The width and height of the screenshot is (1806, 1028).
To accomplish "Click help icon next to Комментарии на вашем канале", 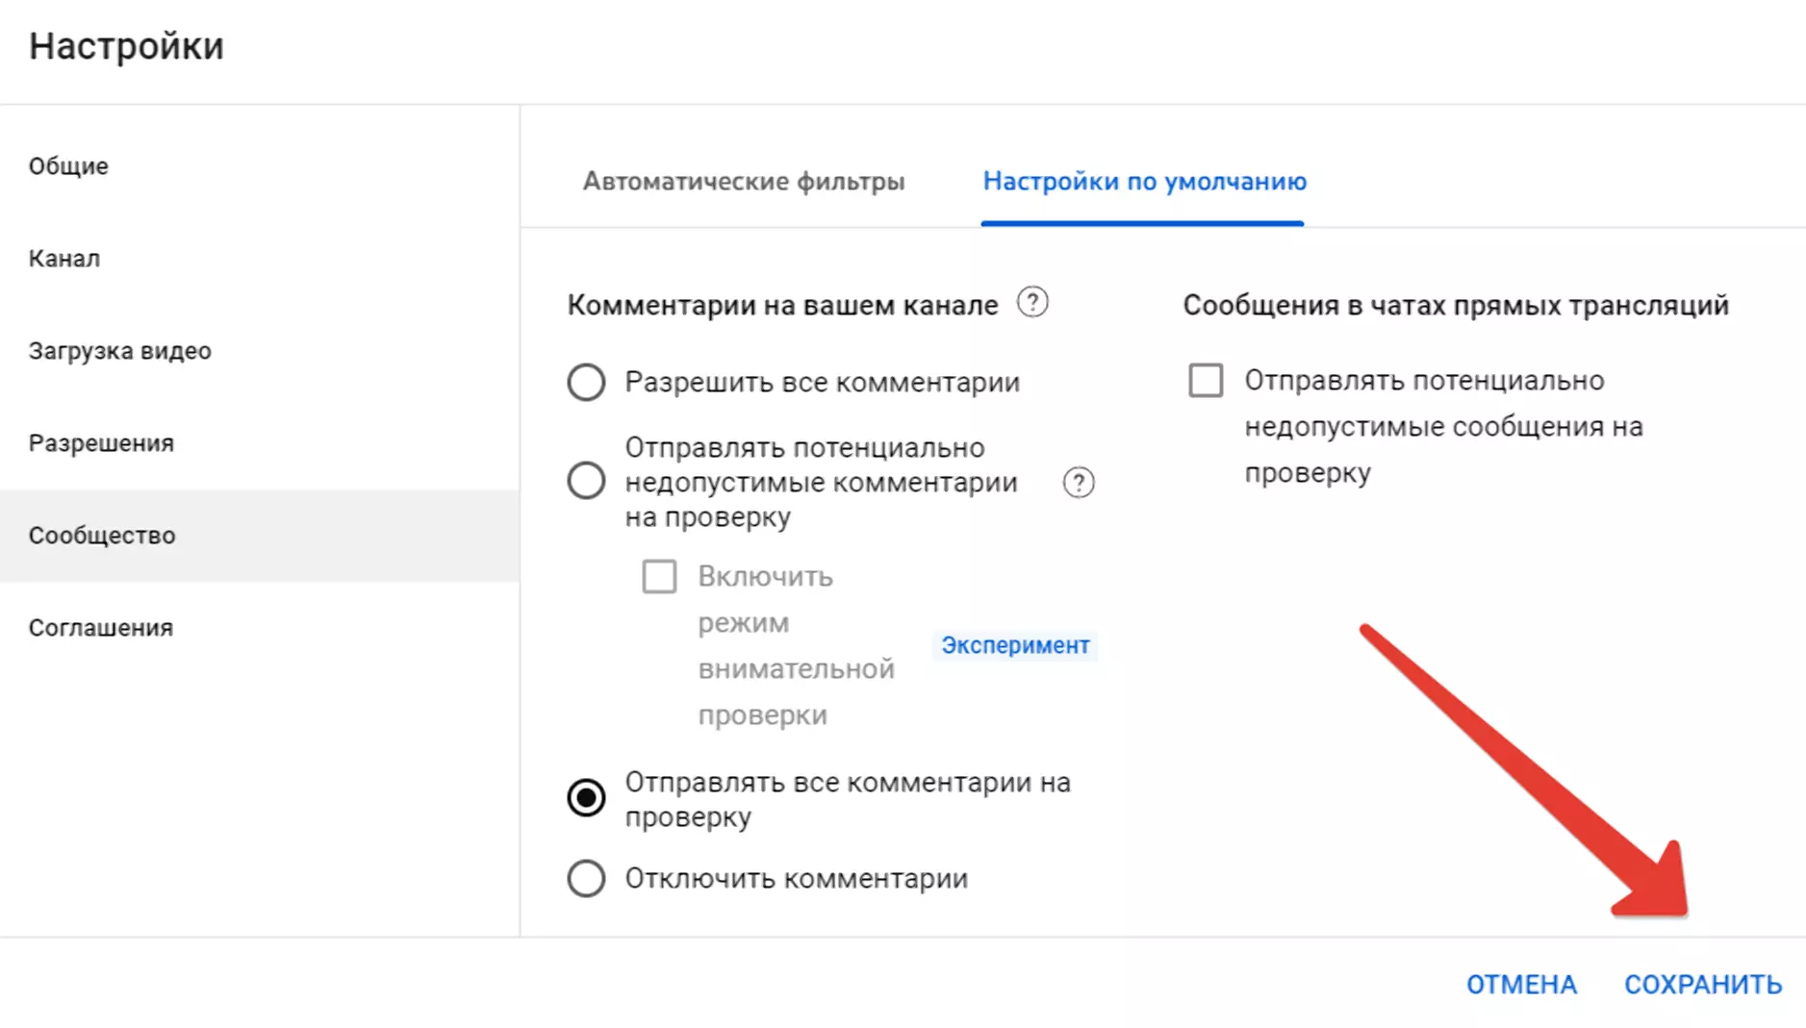I will 1032,303.
